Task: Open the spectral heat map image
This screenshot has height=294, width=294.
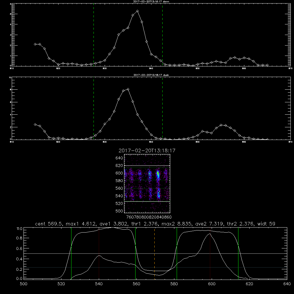Action: pos(147,183)
